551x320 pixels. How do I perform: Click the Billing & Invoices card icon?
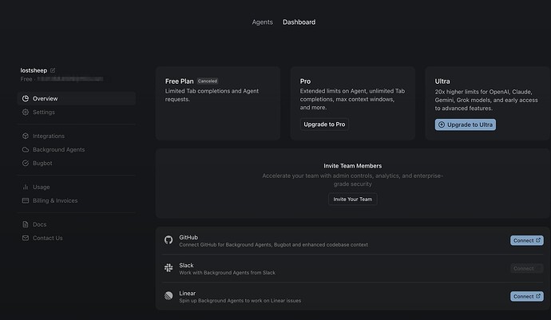[26, 201]
